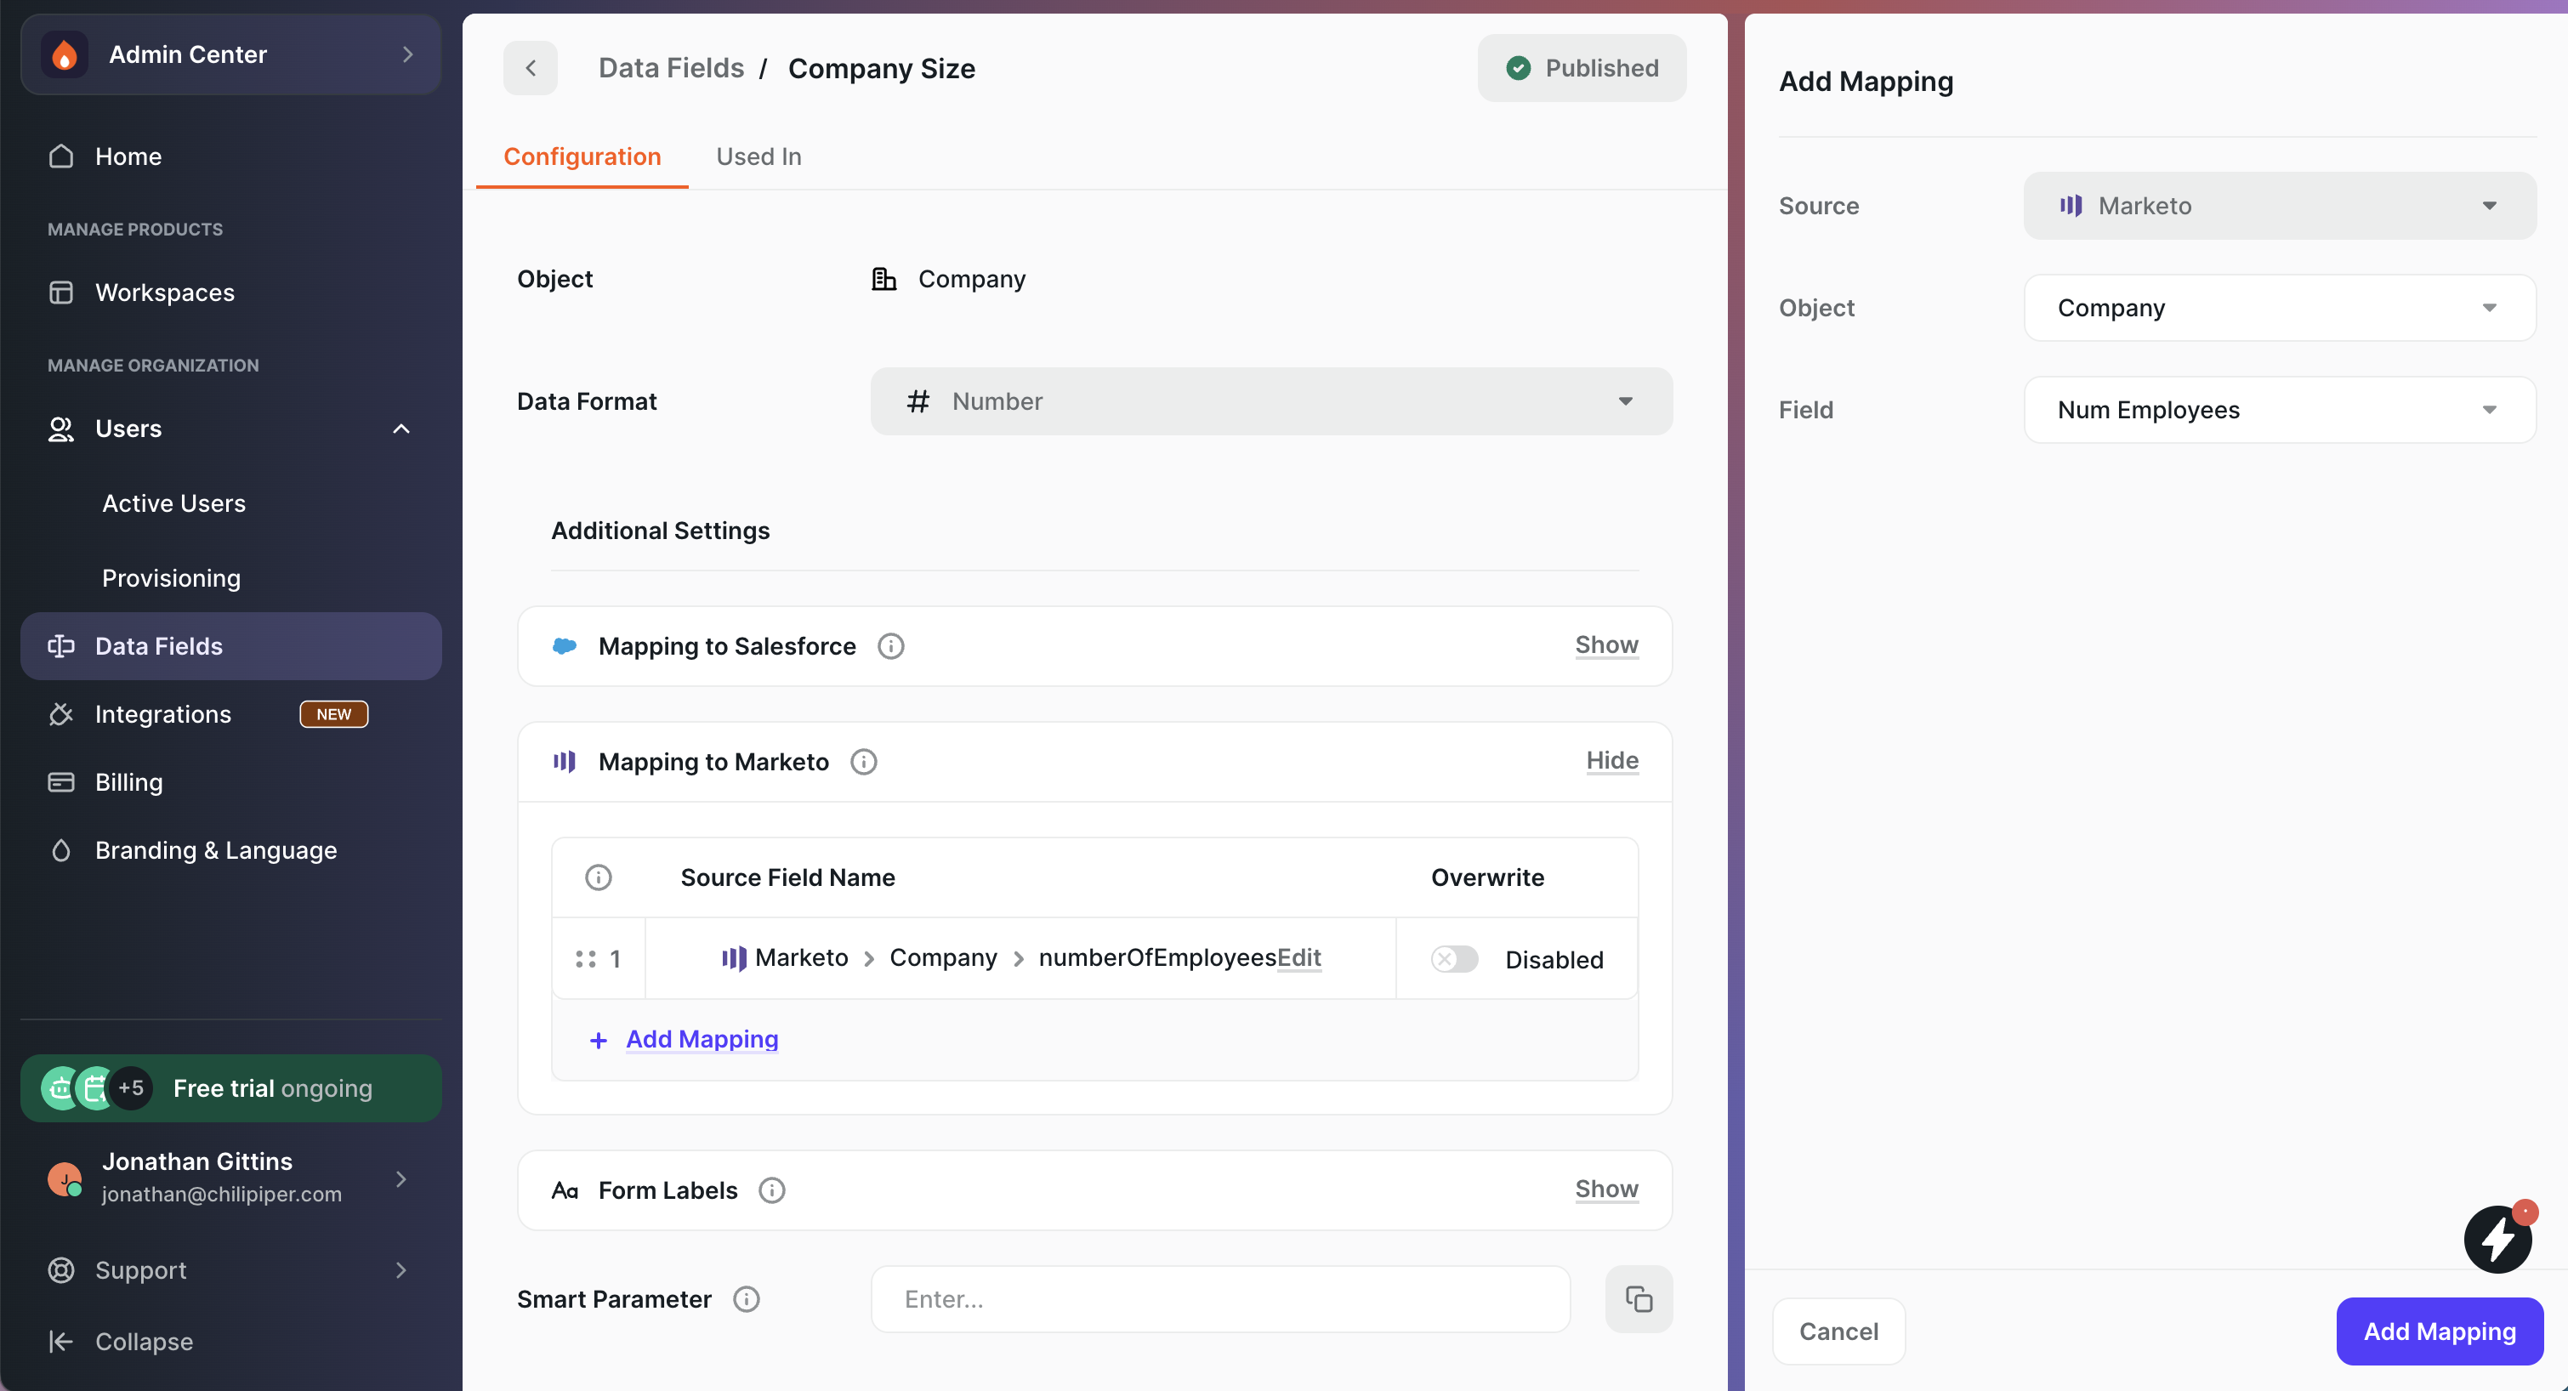Open the Data Format Number dropdown
The height and width of the screenshot is (1391, 2568).
point(1271,400)
